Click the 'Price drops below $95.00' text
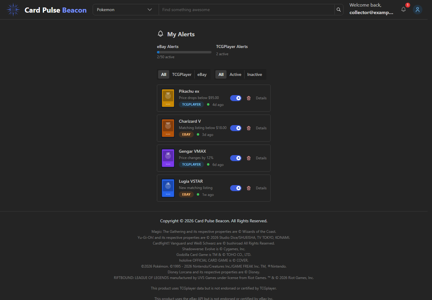Screen dimensions: 432x300 tap(199, 98)
